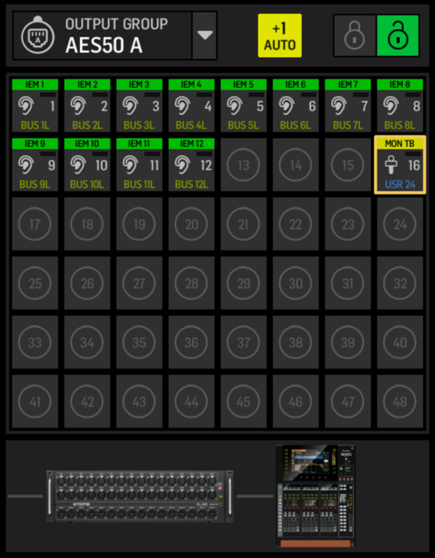The width and height of the screenshot is (435, 558).
Task: Click the empty output slot 27
Action: point(139,283)
